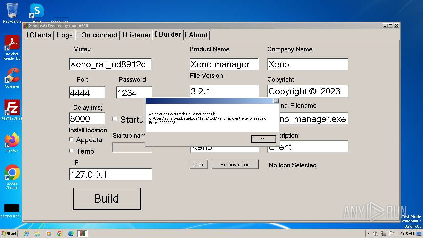
Task: Open volume control in system tray
Action: coord(375,234)
